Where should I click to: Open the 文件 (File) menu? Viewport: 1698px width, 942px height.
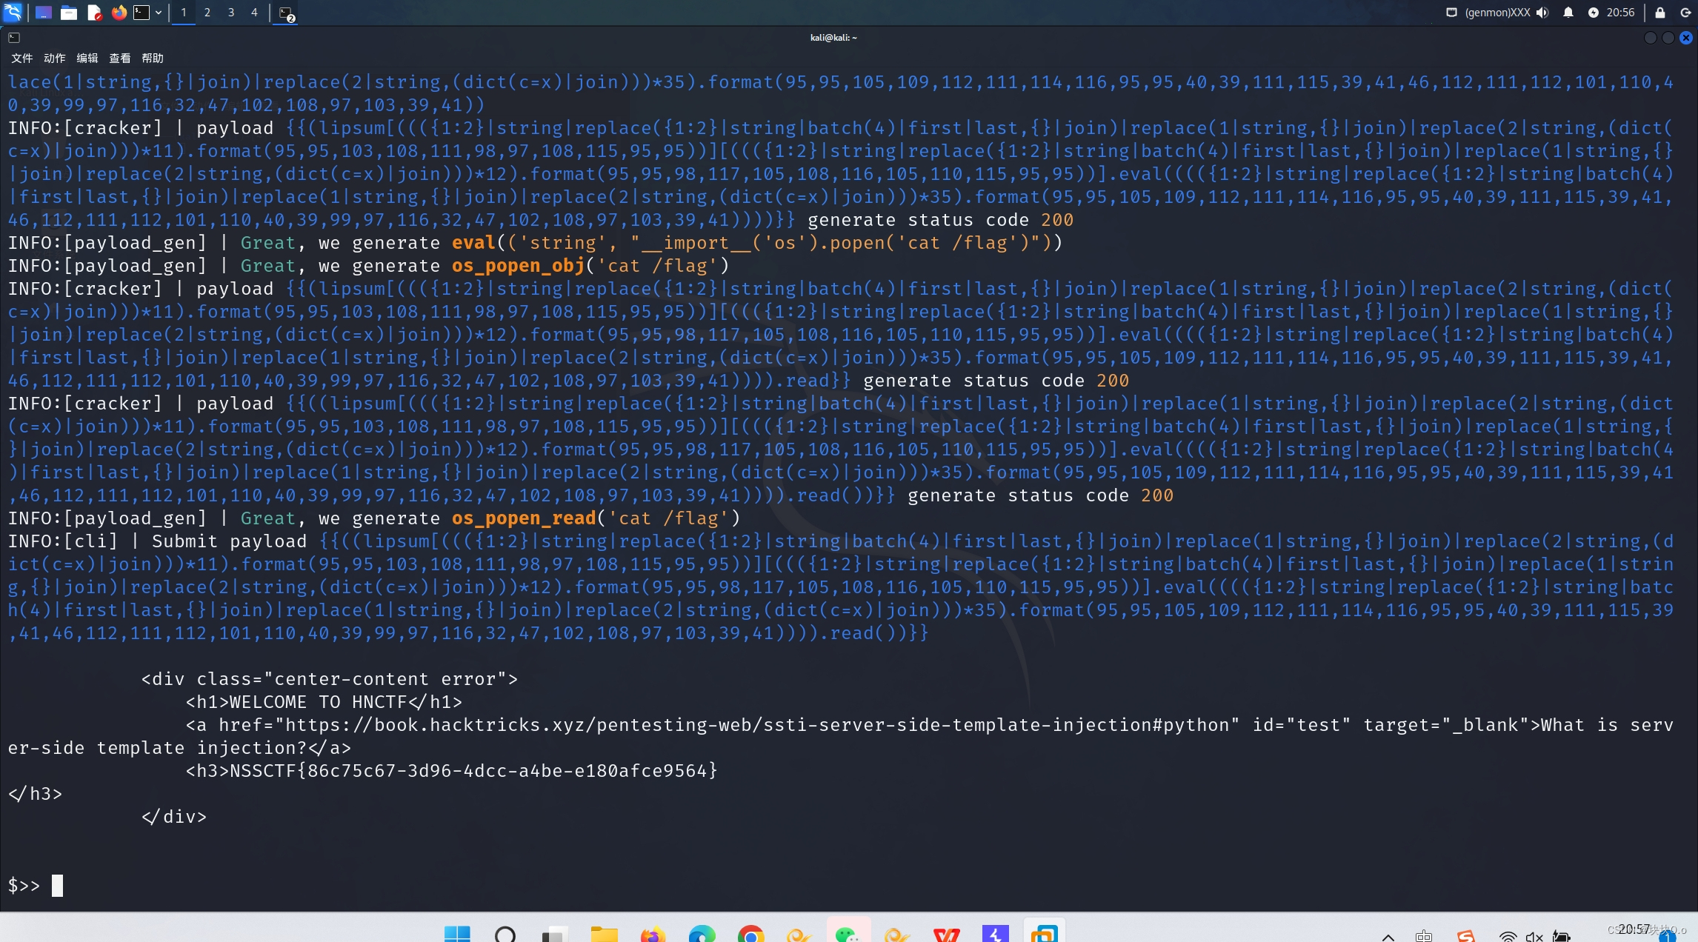tap(21, 58)
